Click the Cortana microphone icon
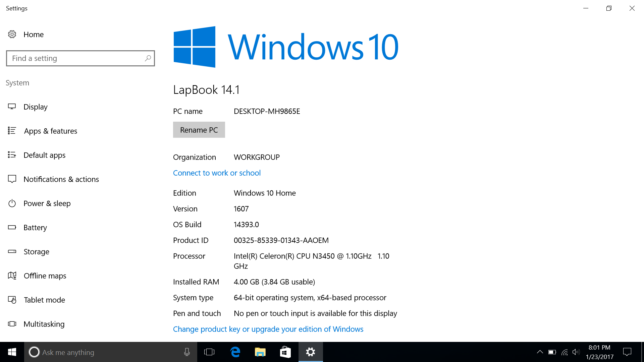644x362 pixels. click(187, 352)
